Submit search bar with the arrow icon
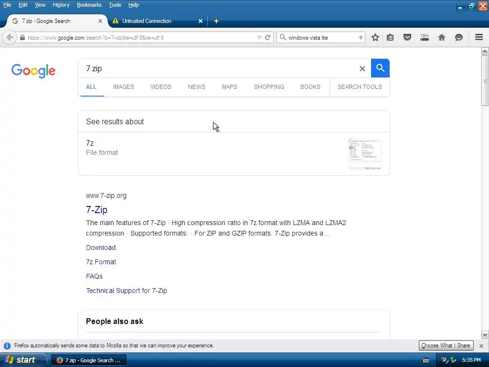489x367 pixels. click(x=360, y=37)
